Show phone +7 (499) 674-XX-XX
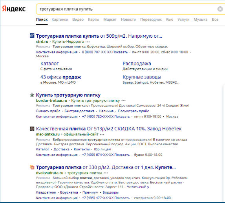Viewport: 225px width, 203px height. point(106,155)
